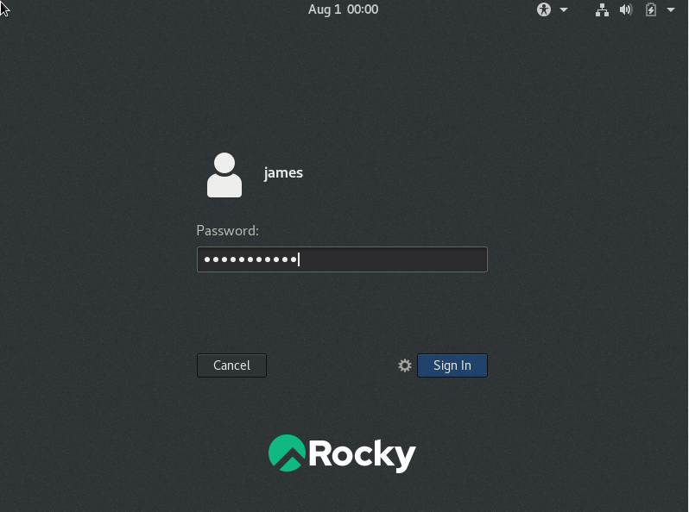The image size is (689, 512).
Task: Cancel the login attempt
Action: 231,365
